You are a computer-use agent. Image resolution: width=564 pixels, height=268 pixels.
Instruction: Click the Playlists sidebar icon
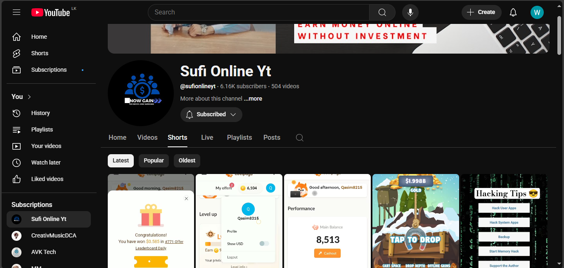(17, 129)
